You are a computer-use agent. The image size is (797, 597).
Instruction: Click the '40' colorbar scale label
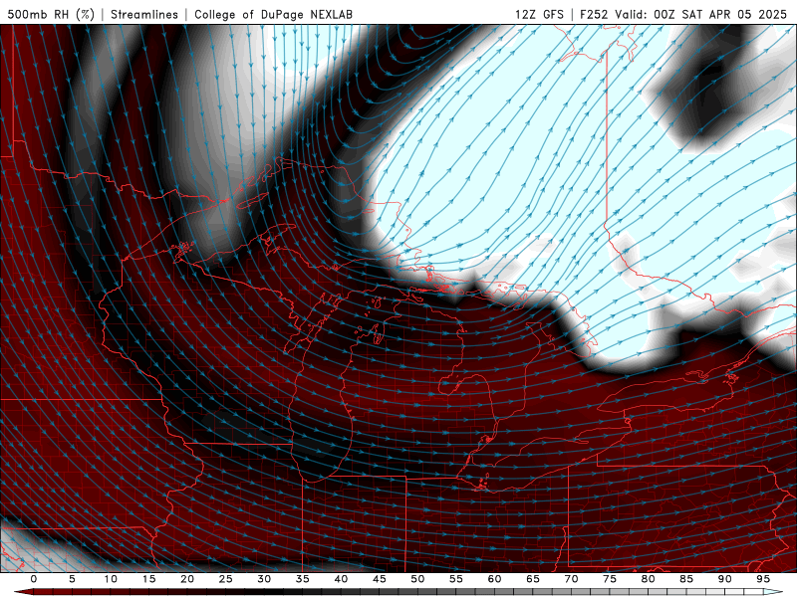(341, 579)
